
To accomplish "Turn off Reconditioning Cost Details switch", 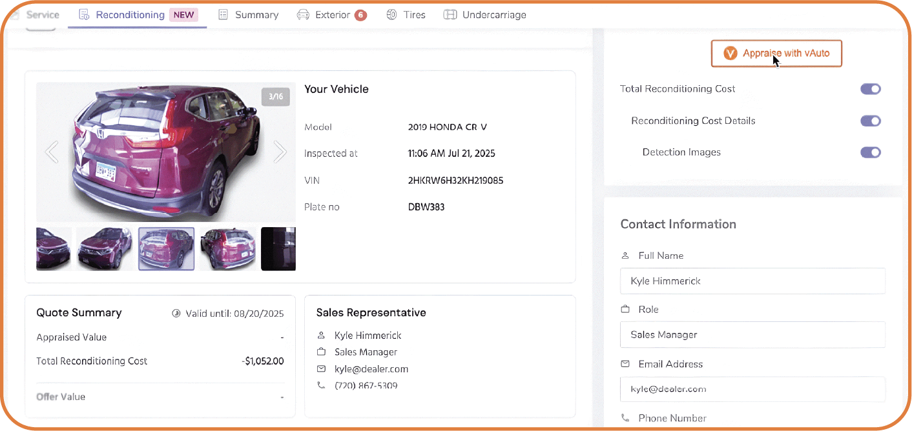I will coord(870,121).
